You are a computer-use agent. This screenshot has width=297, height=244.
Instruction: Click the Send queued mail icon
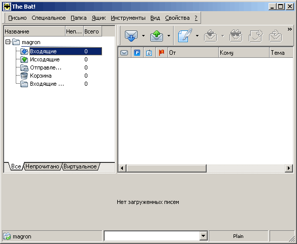click(x=156, y=36)
